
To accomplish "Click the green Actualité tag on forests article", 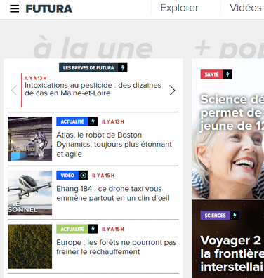I will [72, 229].
